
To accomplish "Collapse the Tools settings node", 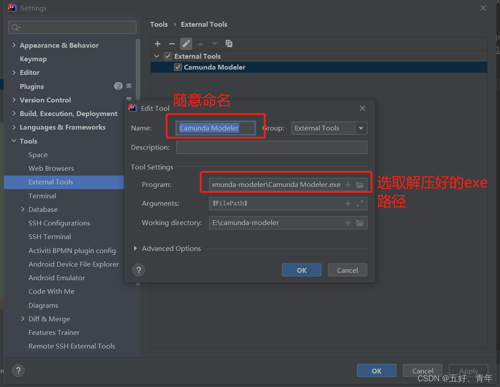I will coord(14,141).
